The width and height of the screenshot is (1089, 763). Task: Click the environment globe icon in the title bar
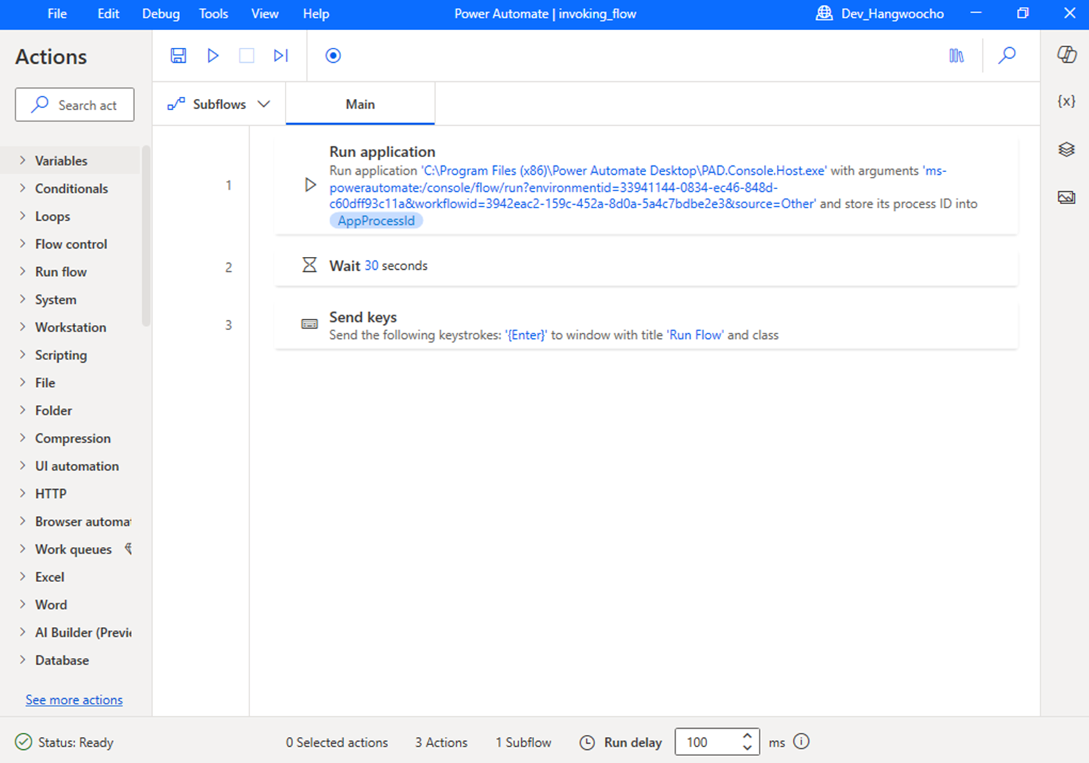pos(825,14)
